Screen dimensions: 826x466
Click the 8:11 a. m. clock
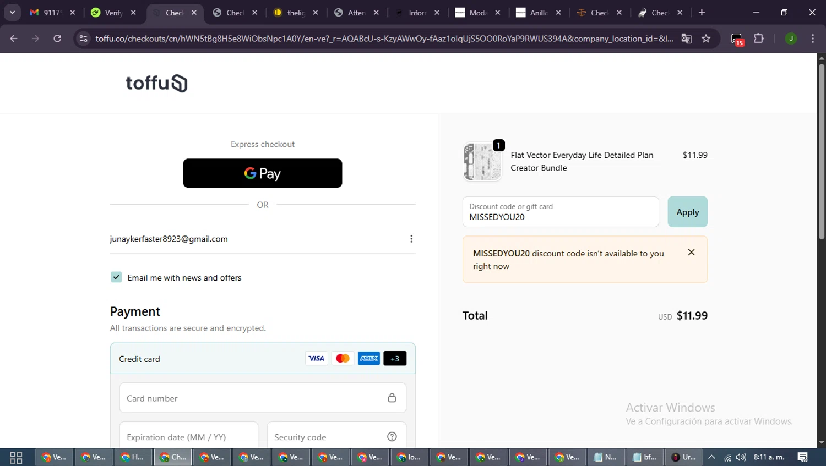click(x=769, y=457)
